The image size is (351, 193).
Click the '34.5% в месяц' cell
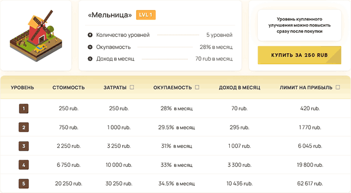[x=176, y=184]
